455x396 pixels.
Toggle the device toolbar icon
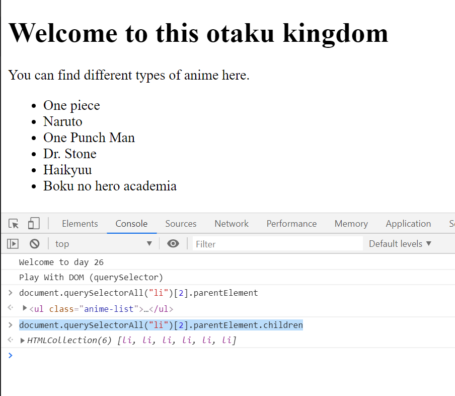click(x=34, y=223)
